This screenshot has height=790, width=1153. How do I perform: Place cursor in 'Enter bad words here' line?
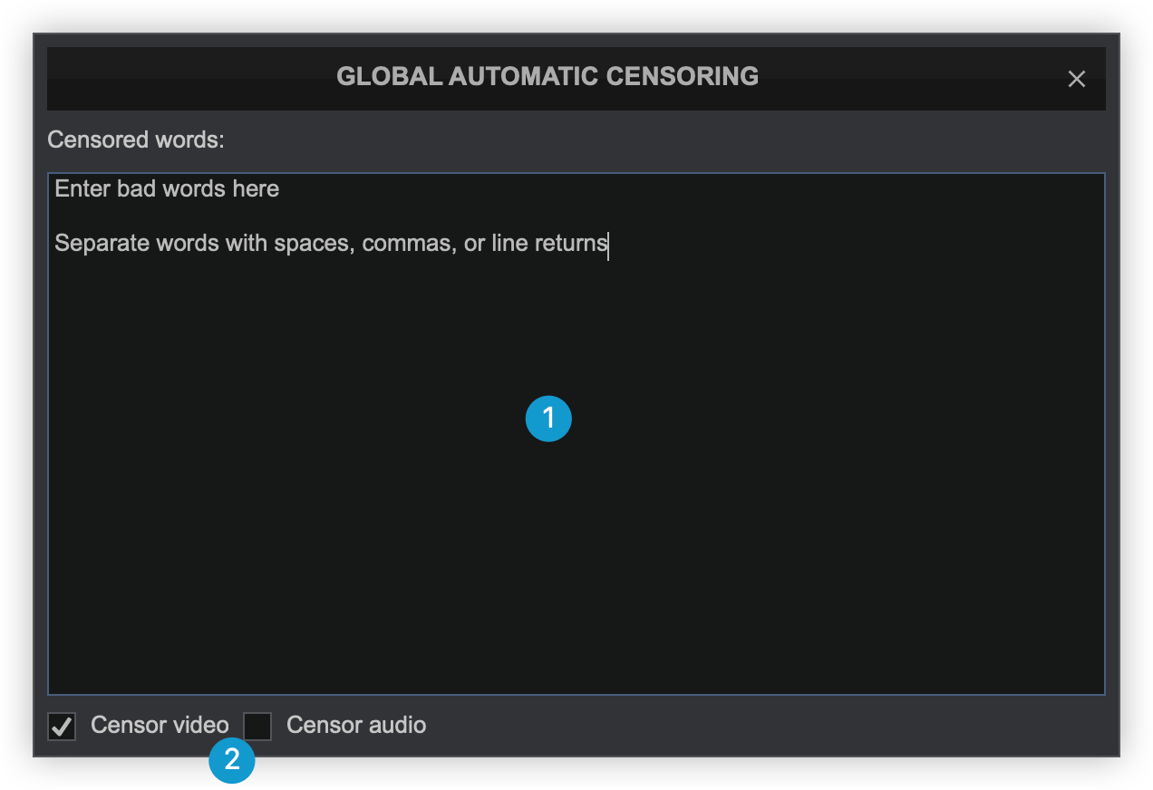(x=167, y=189)
